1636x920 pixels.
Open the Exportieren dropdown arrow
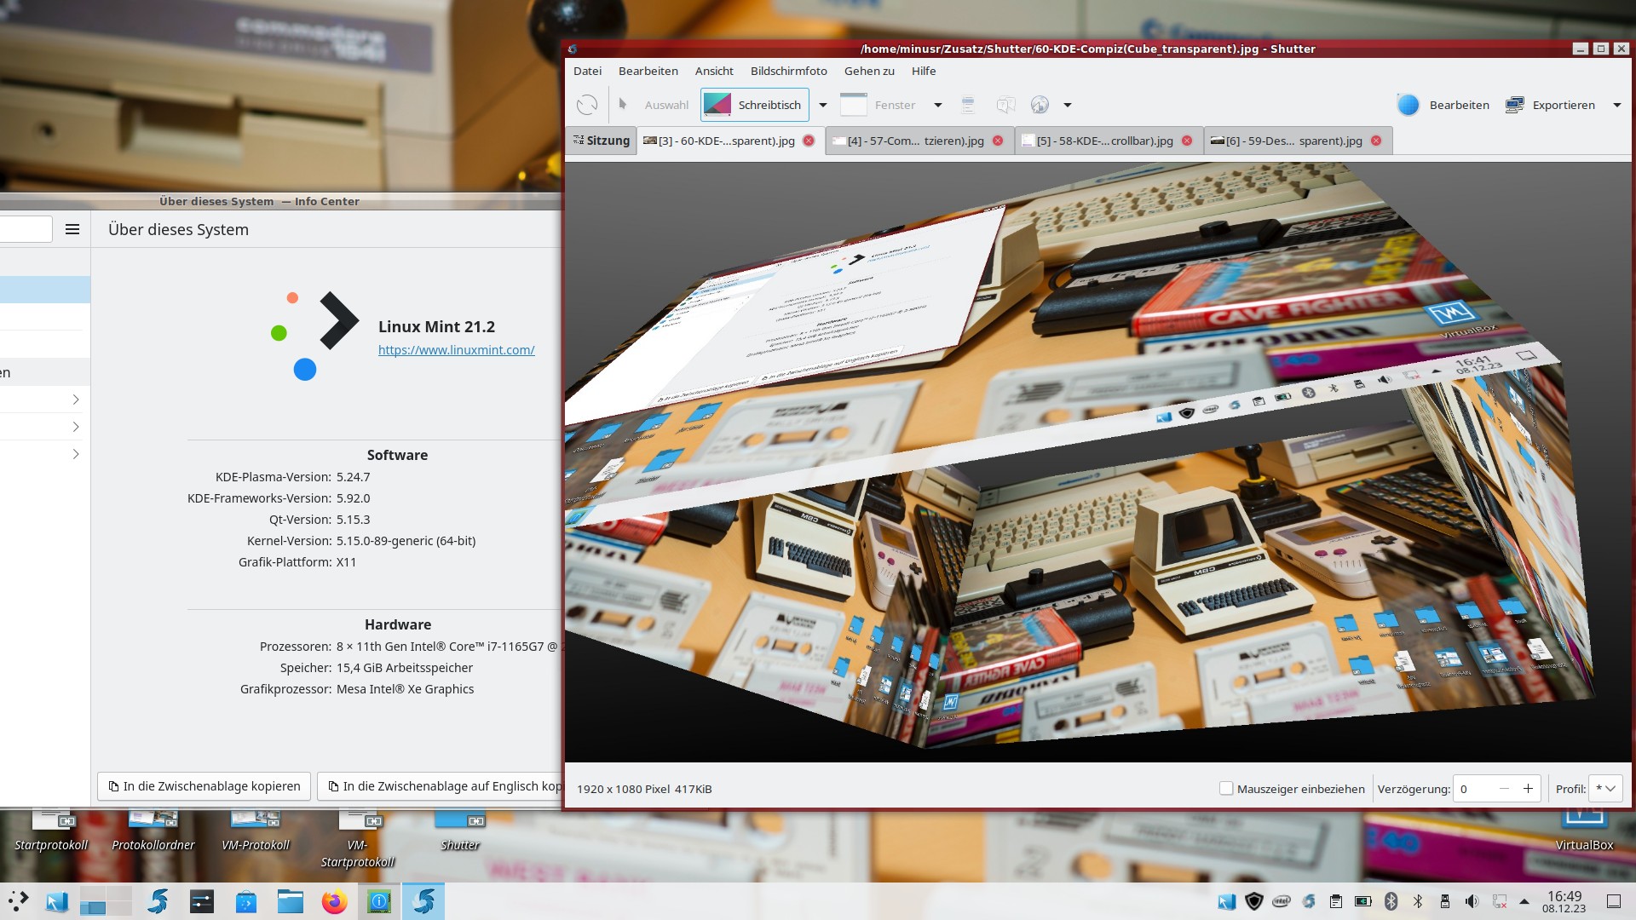click(x=1617, y=104)
